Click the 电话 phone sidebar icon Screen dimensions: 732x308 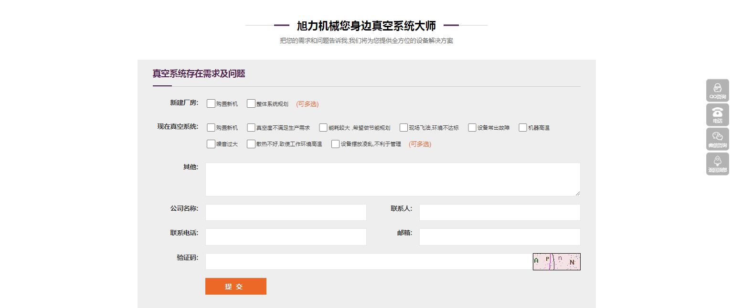pos(717,114)
